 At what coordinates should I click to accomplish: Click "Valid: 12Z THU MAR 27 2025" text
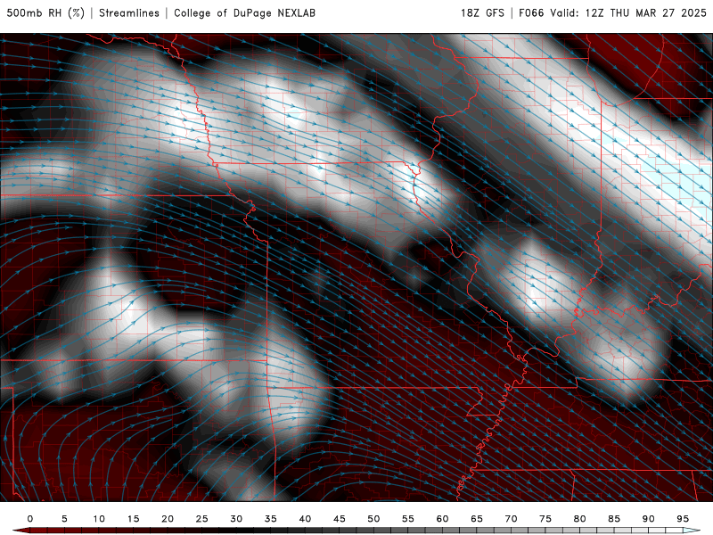coord(628,13)
